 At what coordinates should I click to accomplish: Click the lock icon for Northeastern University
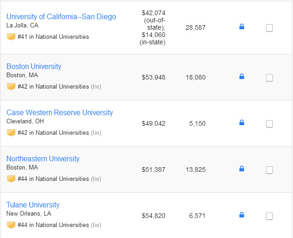tap(242, 169)
